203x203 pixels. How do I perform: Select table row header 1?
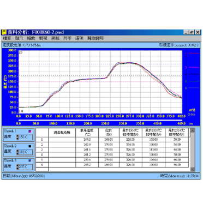pyautogui.click(x=42, y=140)
